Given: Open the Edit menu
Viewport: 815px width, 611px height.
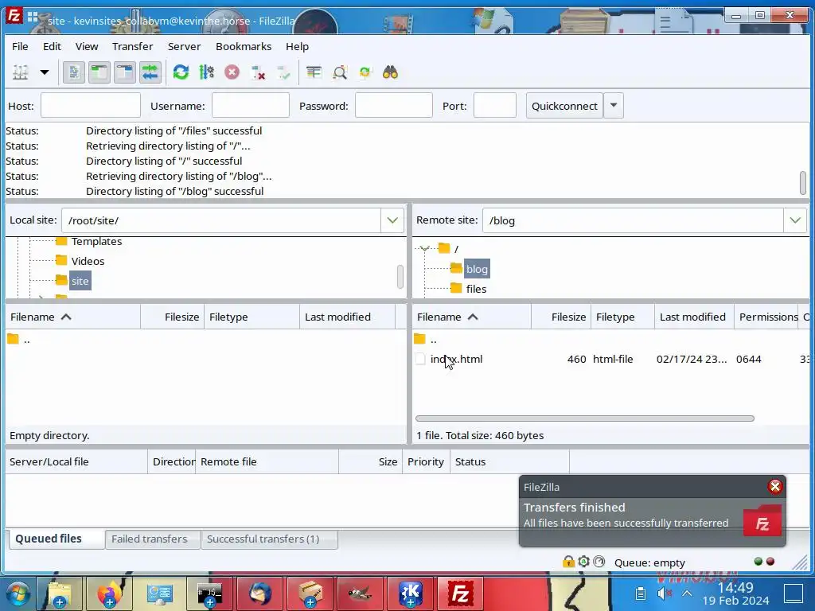Looking at the screenshot, I should (52, 46).
